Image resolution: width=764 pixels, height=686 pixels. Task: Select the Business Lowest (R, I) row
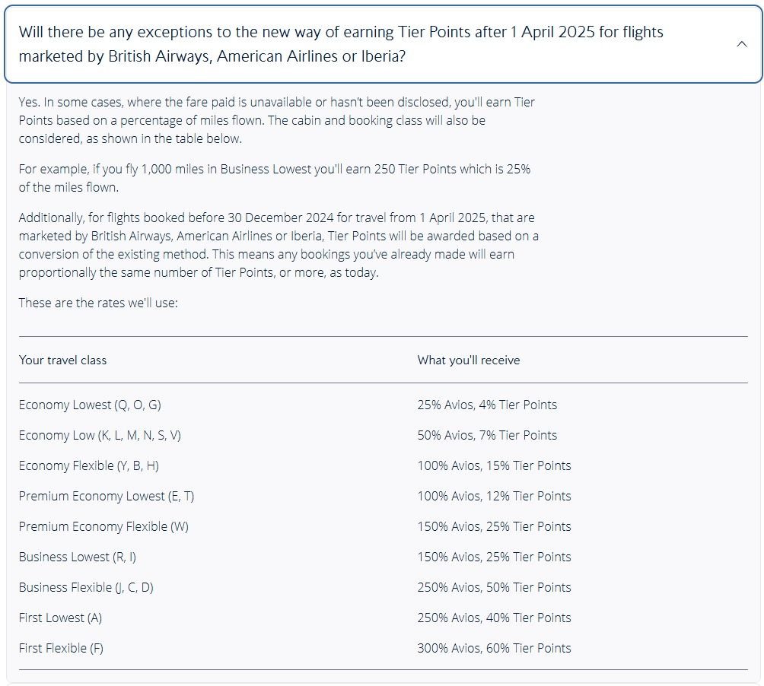[78, 557]
